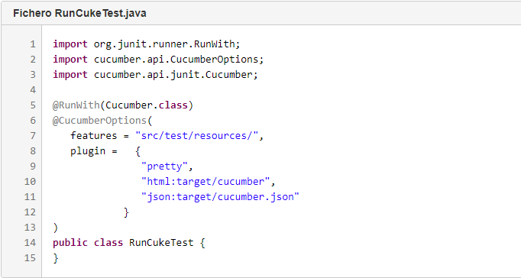Click the first 'import' keyword on line 1
The height and width of the screenshot is (278, 521).
(70, 44)
